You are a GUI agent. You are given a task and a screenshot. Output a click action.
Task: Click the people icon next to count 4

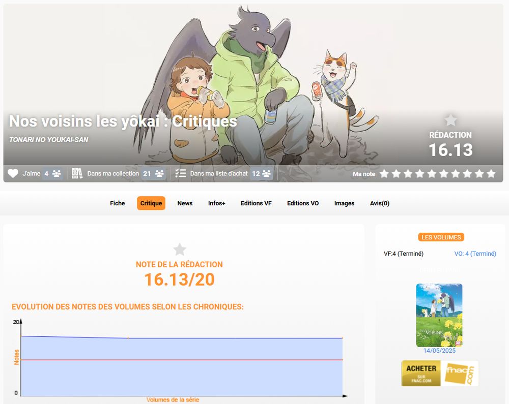click(56, 174)
